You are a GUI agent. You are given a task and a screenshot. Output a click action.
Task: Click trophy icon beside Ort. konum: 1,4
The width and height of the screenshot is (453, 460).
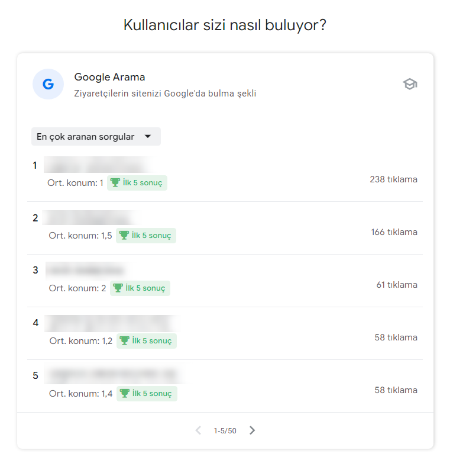coord(125,393)
